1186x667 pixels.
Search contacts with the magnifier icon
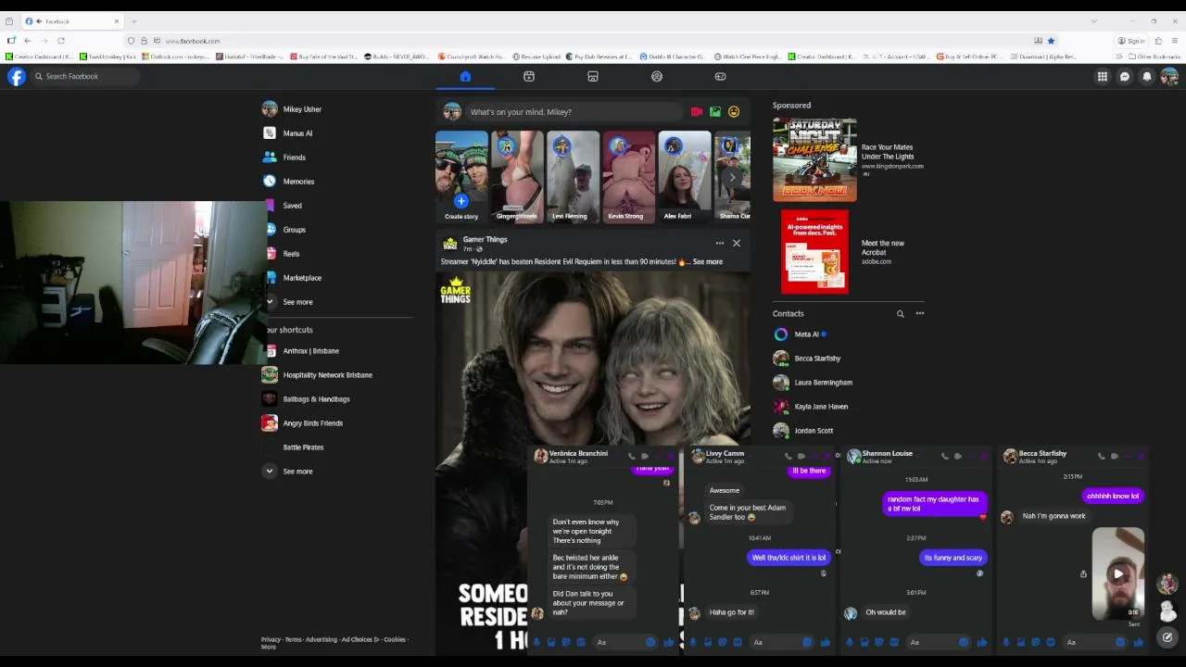coord(900,314)
